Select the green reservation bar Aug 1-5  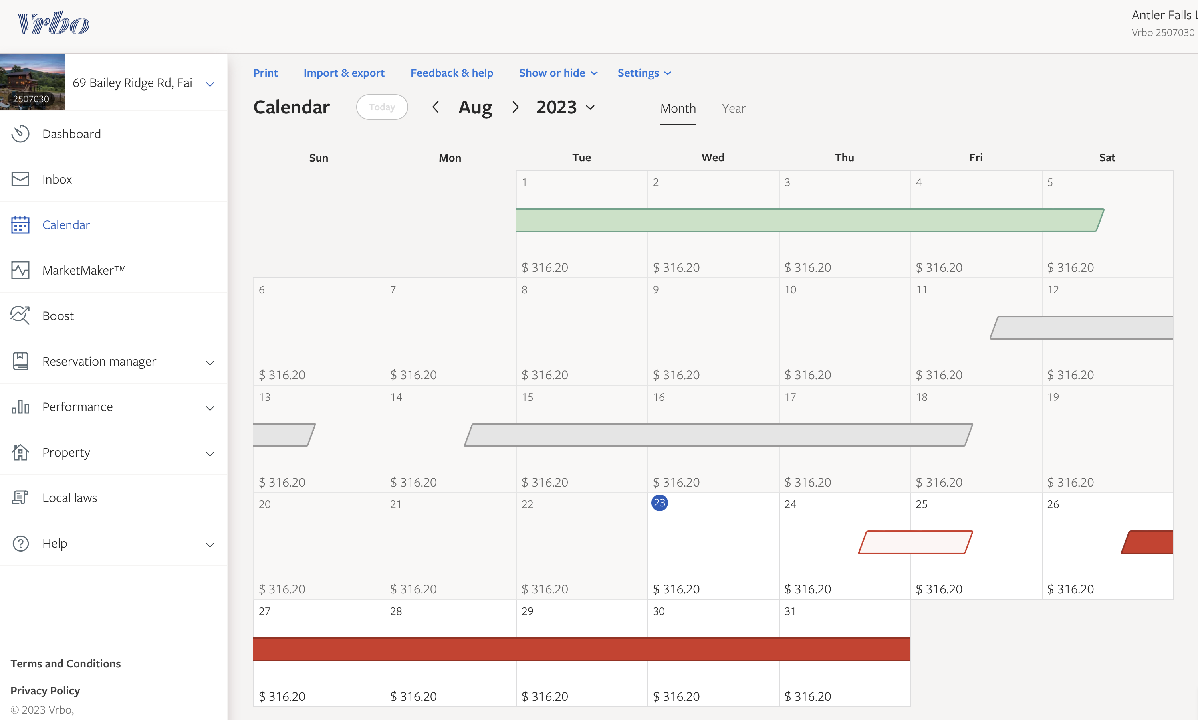click(x=806, y=220)
